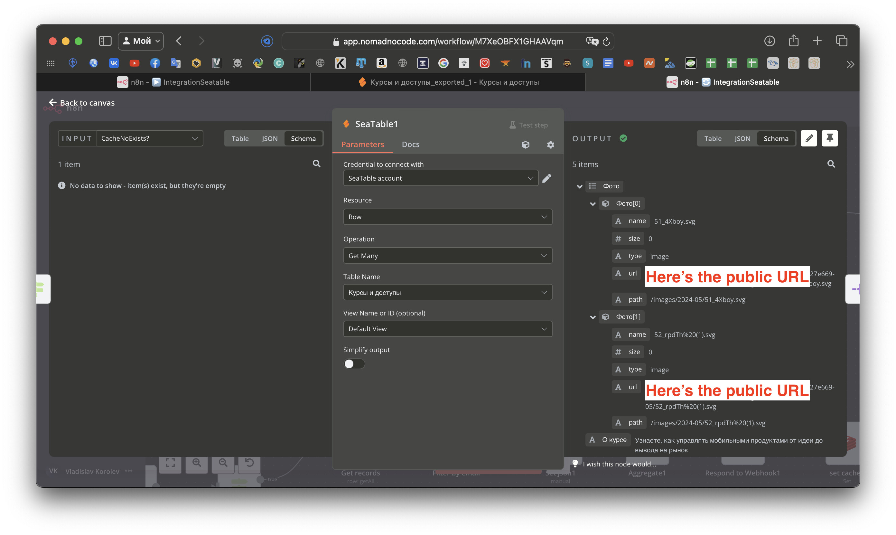Switch output view to Table

[713, 138]
